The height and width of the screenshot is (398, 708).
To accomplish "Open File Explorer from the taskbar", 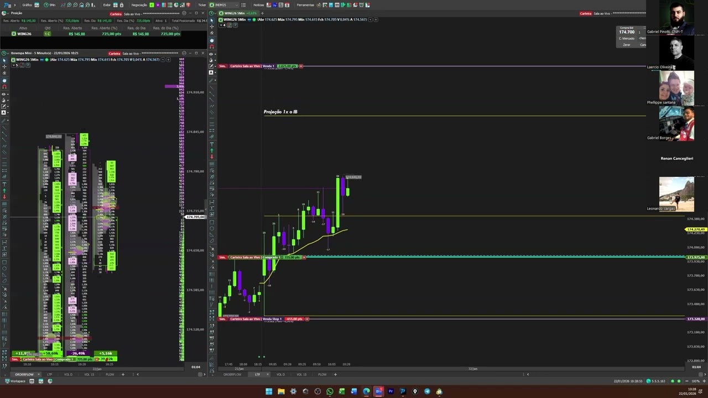I will click(x=281, y=391).
